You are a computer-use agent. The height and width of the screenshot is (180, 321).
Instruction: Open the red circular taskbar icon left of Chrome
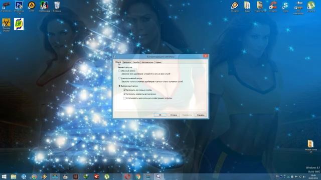coord(127,176)
